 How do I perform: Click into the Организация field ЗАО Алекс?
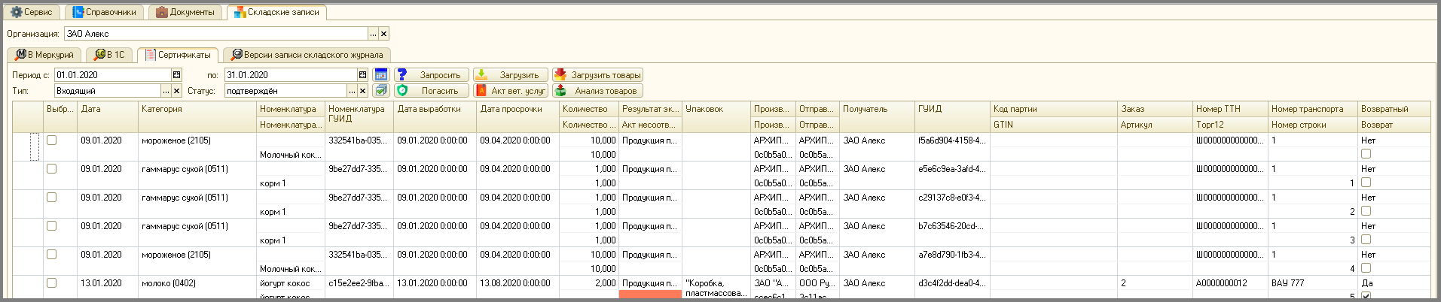[x=216, y=34]
